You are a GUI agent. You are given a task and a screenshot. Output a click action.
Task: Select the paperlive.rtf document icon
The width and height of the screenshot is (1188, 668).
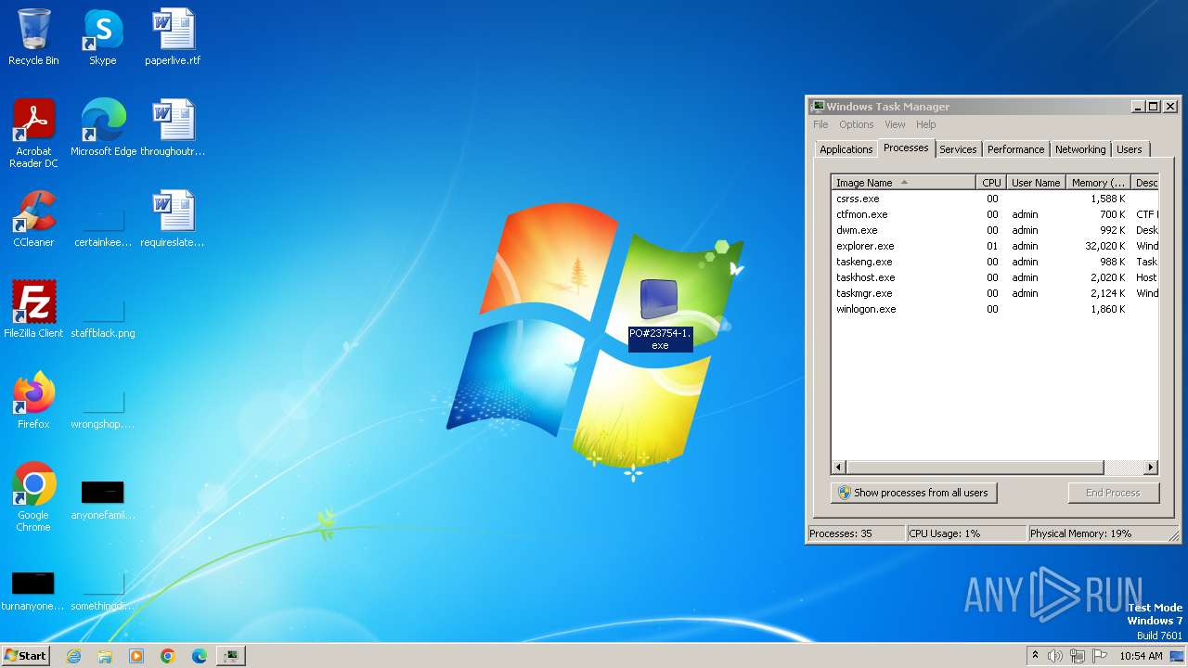[x=173, y=37]
